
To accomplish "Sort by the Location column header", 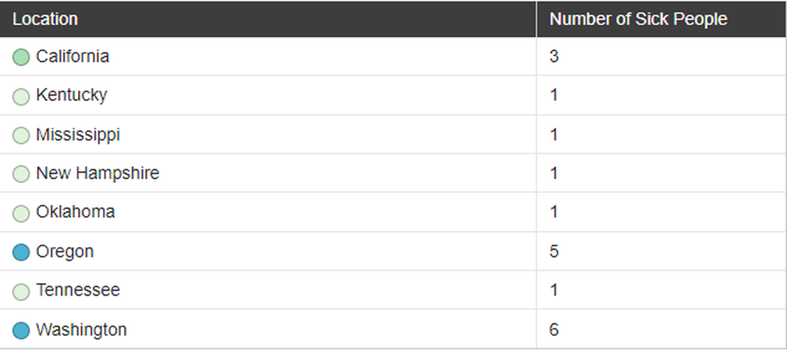I will pyautogui.click(x=46, y=19).
